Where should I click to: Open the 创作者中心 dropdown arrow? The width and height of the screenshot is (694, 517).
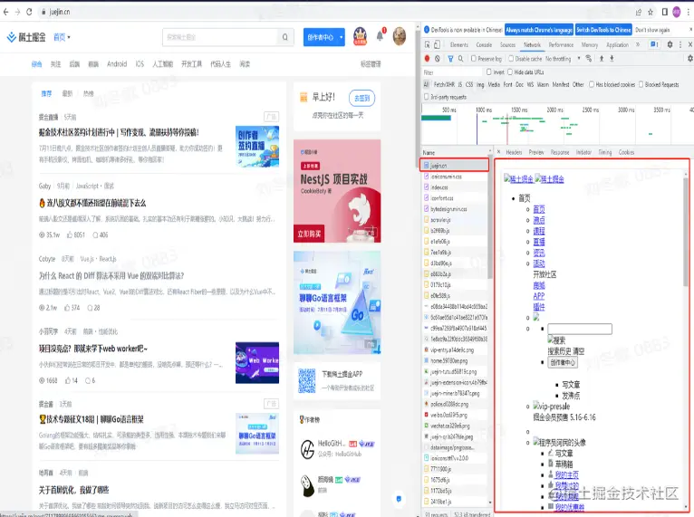[342, 37]
